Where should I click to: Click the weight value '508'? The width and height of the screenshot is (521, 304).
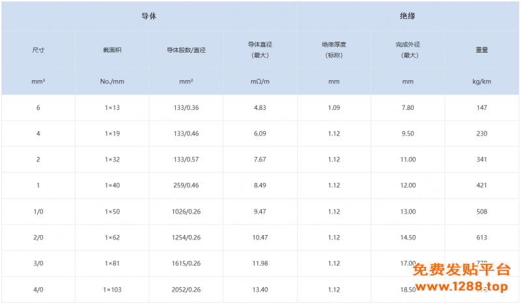pos(482,212)
